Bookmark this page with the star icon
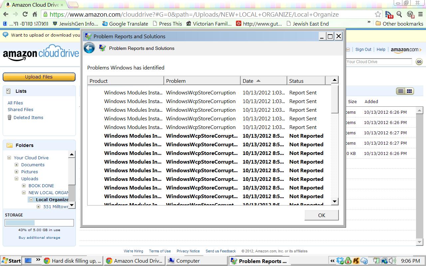 (x=378, y=14)
